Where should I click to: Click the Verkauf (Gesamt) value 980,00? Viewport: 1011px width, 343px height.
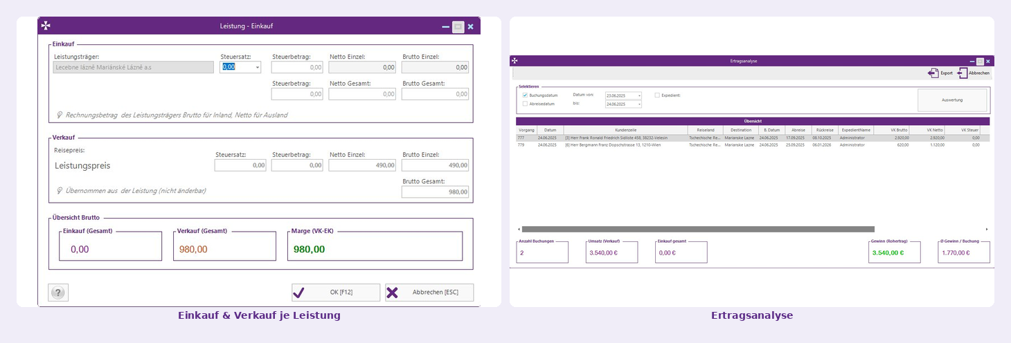(193, 250)
